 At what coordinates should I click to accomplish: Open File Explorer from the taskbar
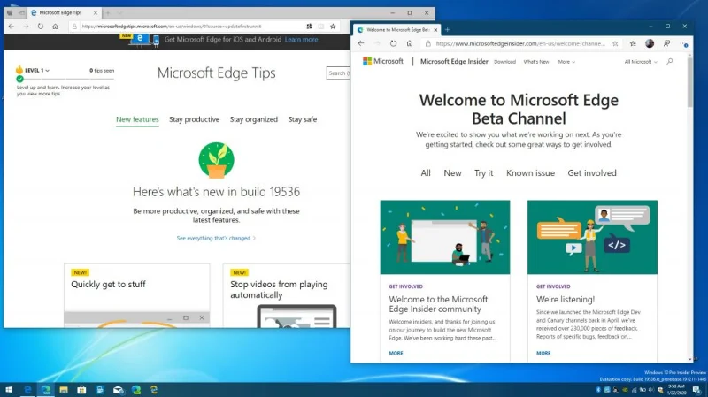click(x=64, y=390)
